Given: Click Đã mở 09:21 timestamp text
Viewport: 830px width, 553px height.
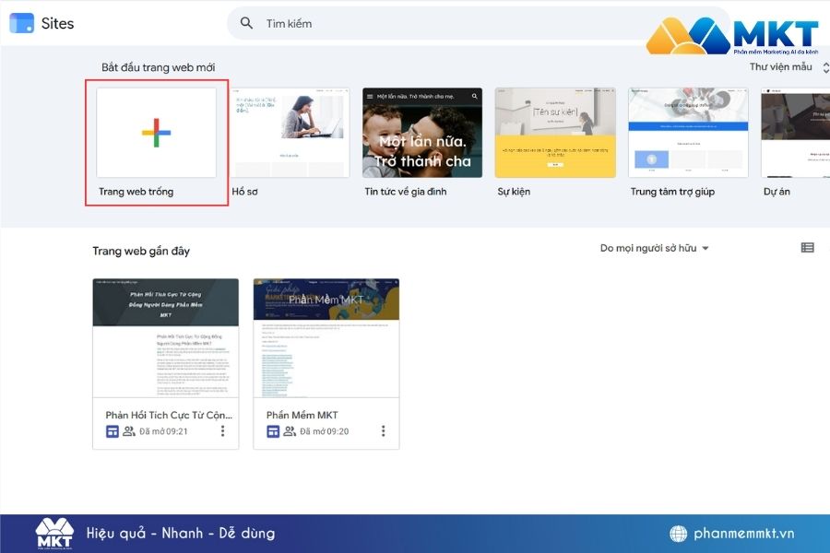Looking at the screenshot, I should point(163,432).
